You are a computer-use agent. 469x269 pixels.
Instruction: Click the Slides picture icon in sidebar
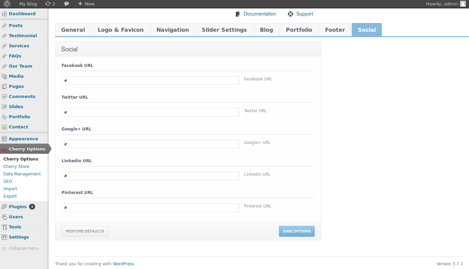4,107
